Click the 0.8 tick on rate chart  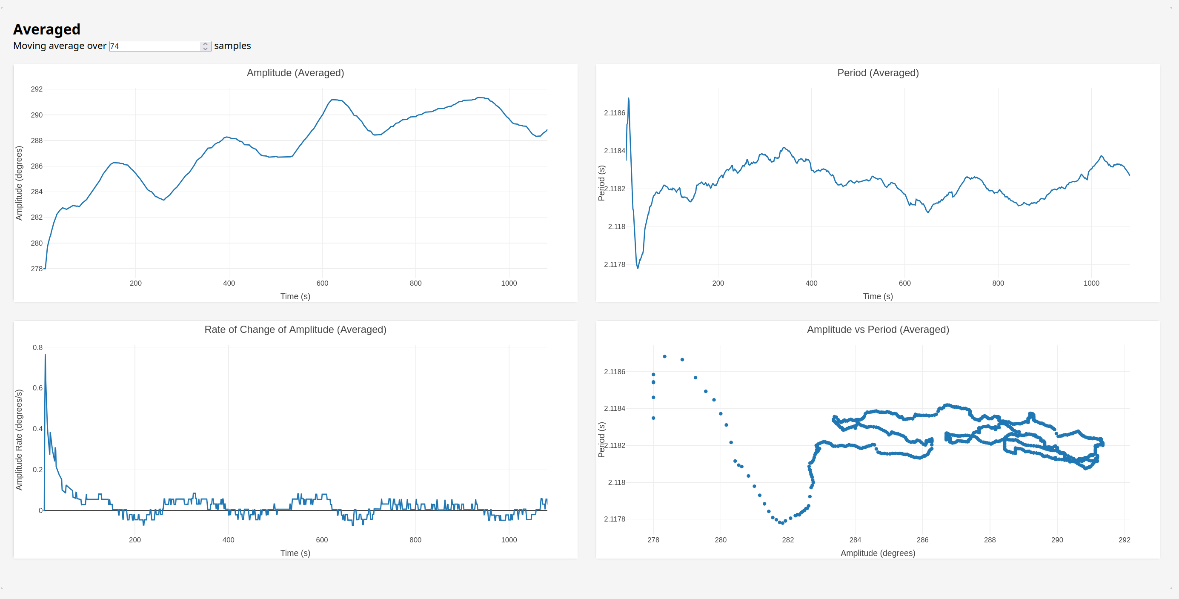pos(37,347)
